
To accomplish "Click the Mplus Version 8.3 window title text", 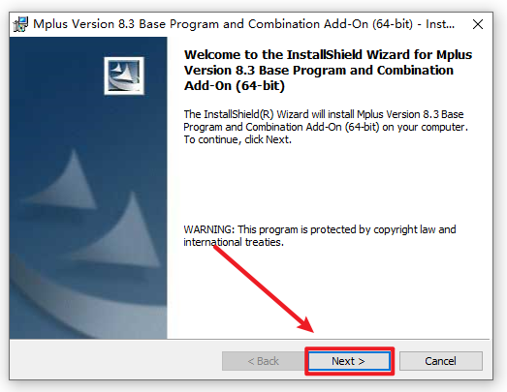I will point(243,24).
